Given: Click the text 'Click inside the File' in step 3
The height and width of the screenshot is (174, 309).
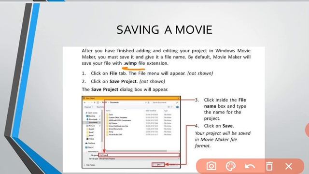Looking at the screenshot, I should (225, 100).
